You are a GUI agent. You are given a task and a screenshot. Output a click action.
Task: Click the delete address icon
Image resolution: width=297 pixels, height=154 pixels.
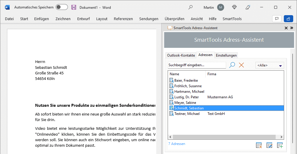click(x=259, y=145)
